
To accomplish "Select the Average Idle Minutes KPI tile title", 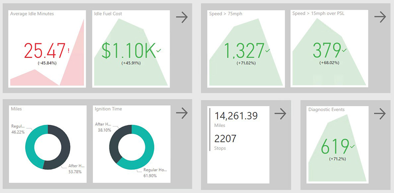I will [32, 14].
